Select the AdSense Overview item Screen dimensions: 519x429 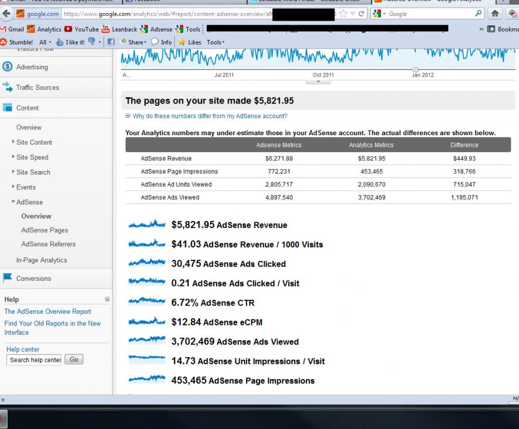pyautogui.click(x=36, y=216)
